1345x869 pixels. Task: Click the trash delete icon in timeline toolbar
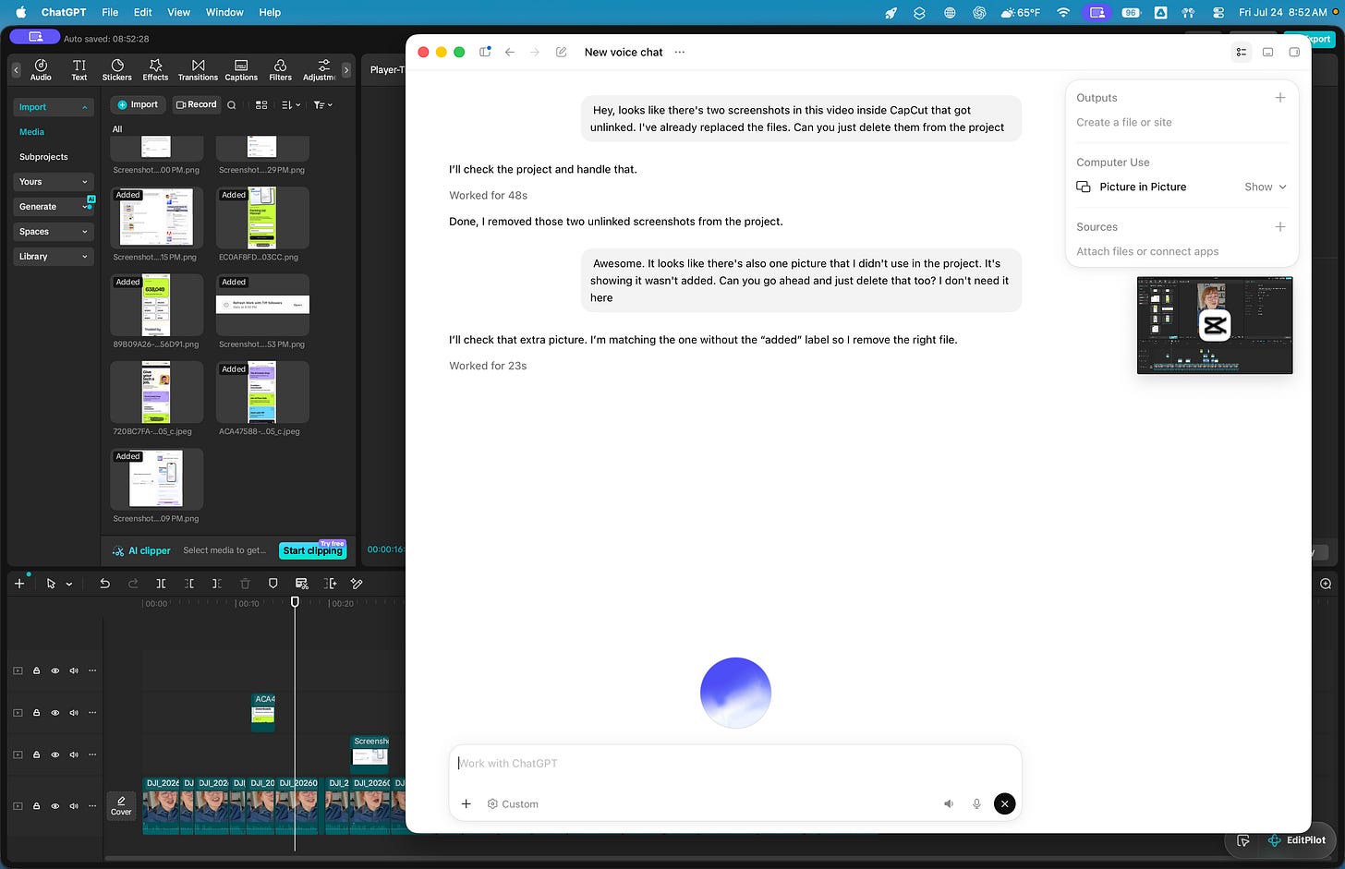click(x=245, y=584)
